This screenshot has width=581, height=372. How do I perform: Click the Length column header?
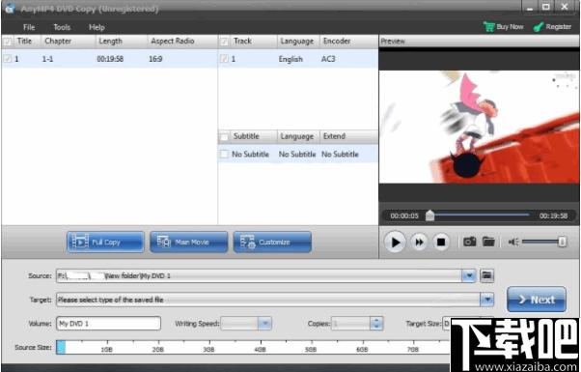pos(110,42)
